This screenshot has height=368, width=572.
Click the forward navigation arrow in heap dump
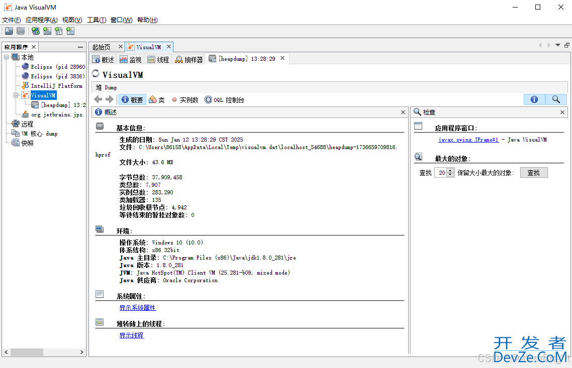point(110,99)
